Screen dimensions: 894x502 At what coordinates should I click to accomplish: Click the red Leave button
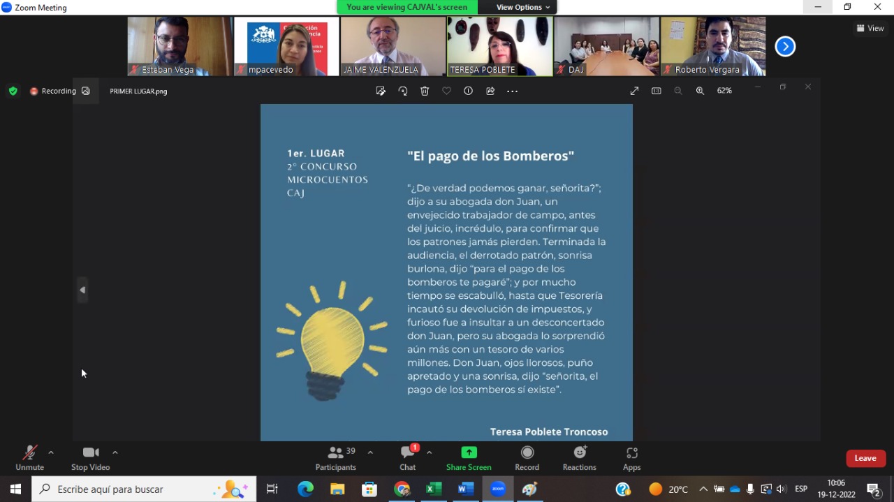coord(865,458)
